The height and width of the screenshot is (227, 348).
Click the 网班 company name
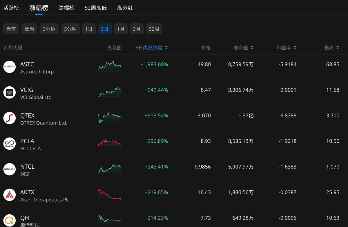25,174
